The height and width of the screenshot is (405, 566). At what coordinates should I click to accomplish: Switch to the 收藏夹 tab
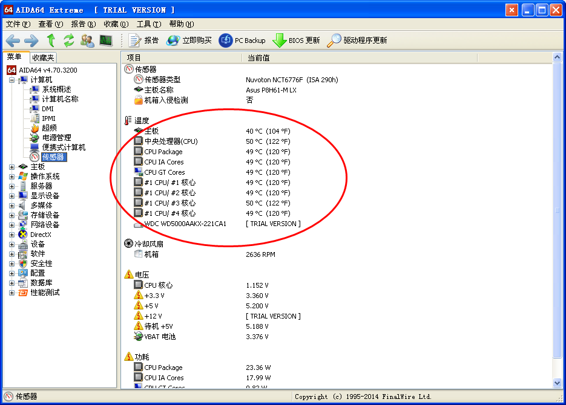point(42,57)
